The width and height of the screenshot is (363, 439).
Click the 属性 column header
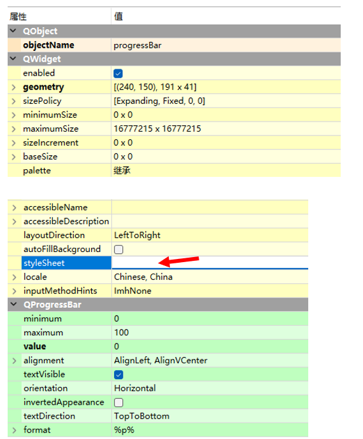tap(18, 17)
